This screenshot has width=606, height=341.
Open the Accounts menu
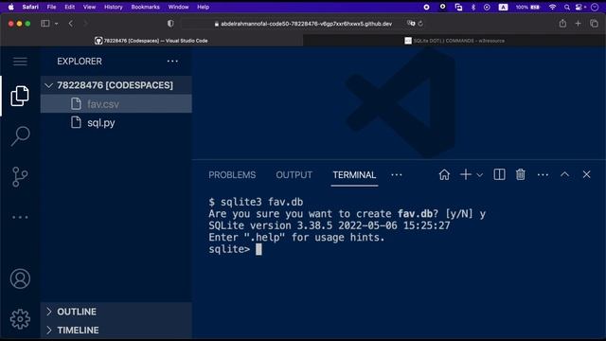click(20, 278)
